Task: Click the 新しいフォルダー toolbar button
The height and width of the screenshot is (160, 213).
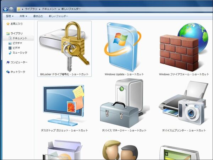Action: coord(59,16)
